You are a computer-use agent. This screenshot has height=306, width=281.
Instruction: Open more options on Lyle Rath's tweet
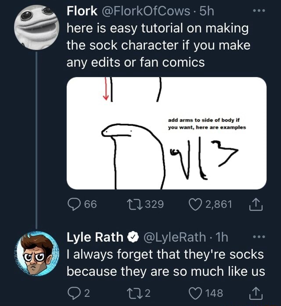click(259, 237)
